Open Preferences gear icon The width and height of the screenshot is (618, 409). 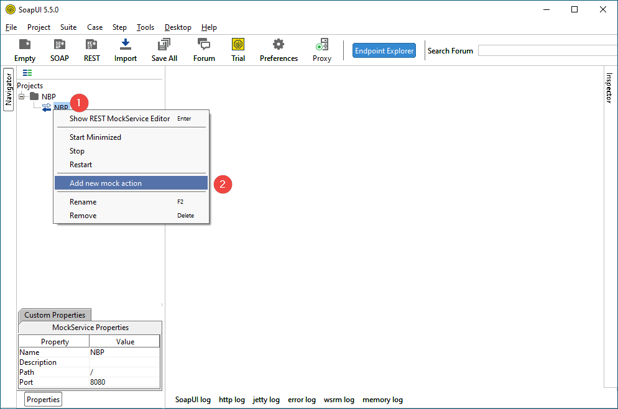[279, 44]
